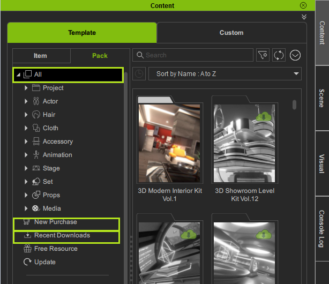Click the Cloth category icon
The width and height of the screenshot is (329, 284).
pyautogui.click(x=36, y=128)
